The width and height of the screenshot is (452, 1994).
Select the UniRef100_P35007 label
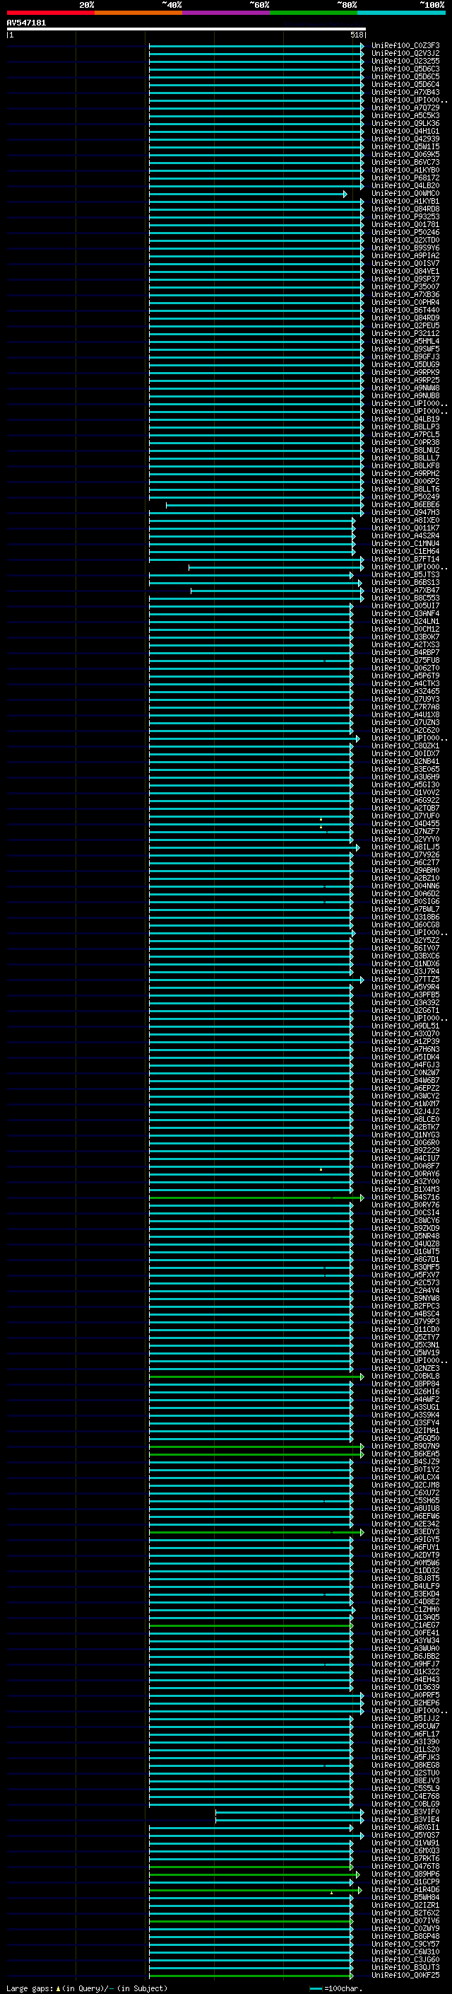405,287
